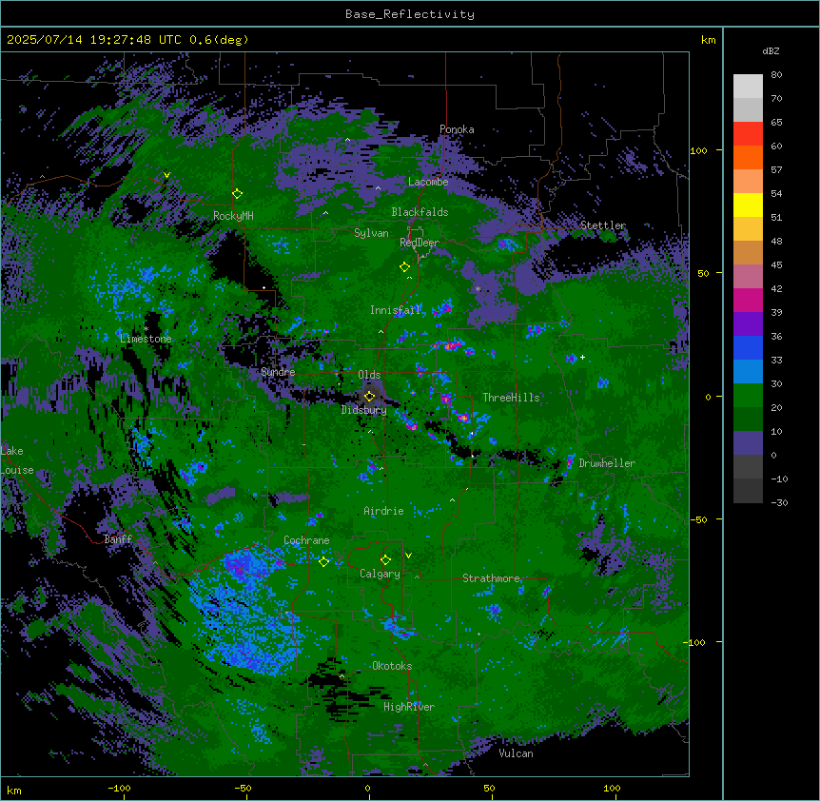Image resolution: width=820 pixels, height=801 pixels.
Task: Select the yellow V marker northwest of RockyMH
Action: [x=166, y=175]
